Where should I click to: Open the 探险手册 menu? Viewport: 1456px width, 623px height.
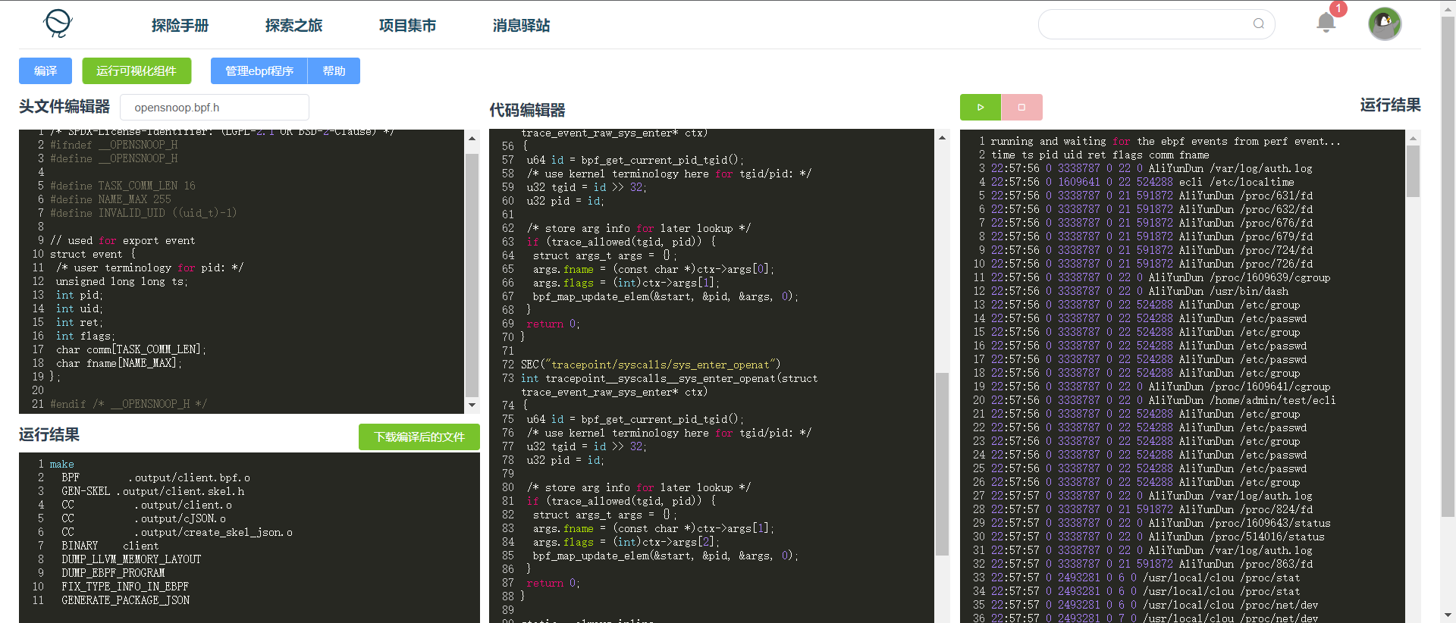pos(180,26)
